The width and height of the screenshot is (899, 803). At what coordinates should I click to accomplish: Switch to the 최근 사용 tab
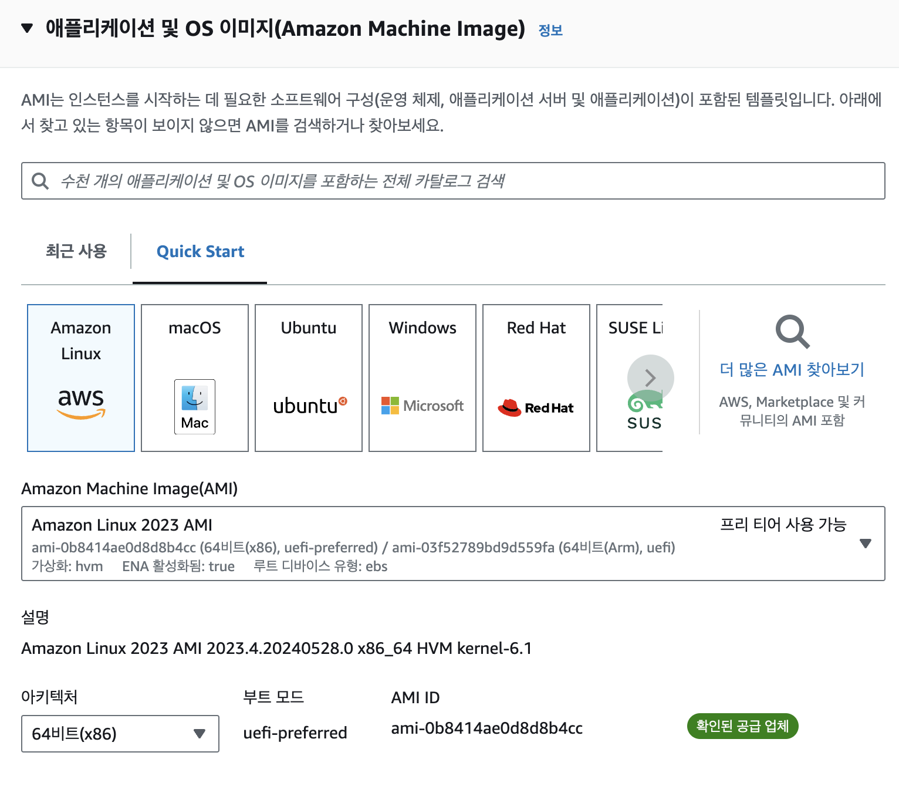click(x=76, y=251)
